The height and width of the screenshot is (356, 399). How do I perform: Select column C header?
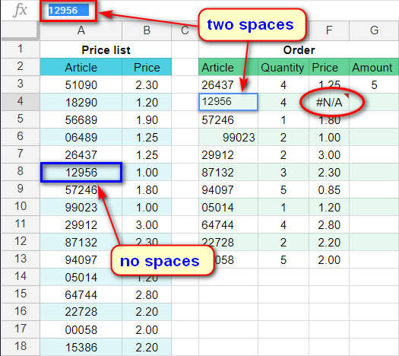point(185,30)
